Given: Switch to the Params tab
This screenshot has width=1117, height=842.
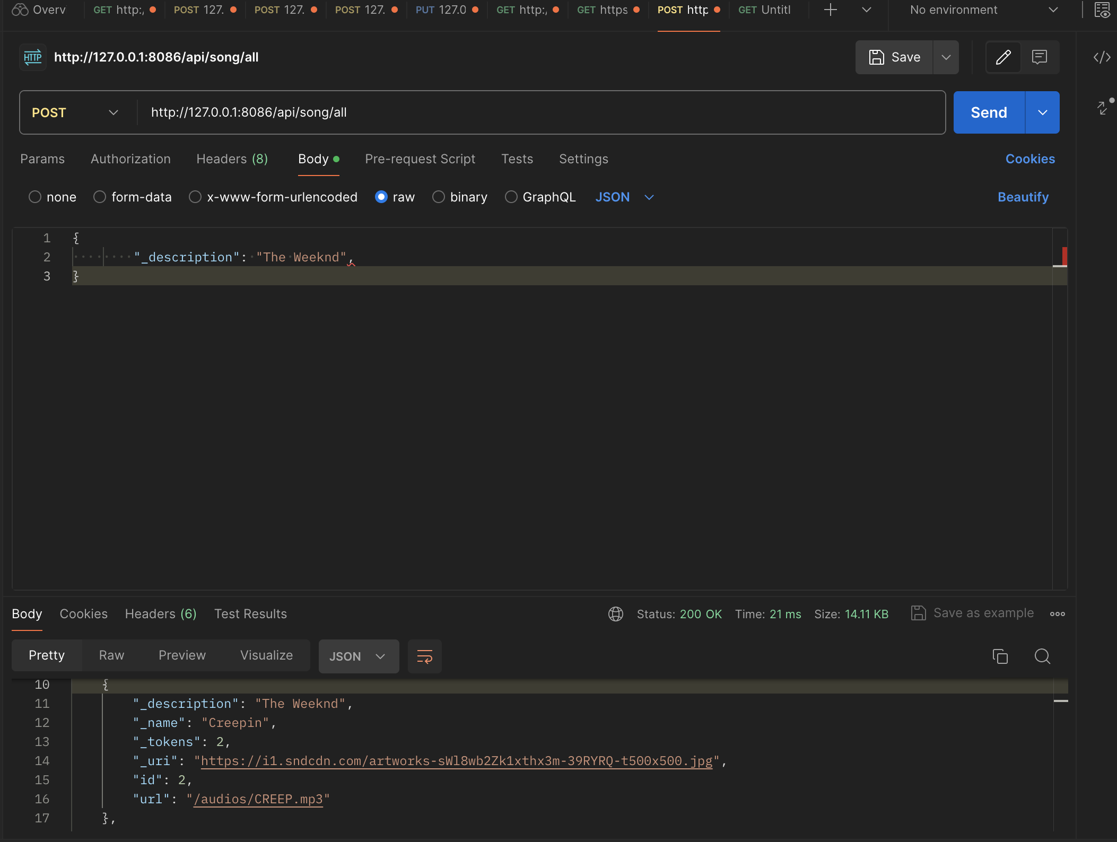Looking at the screenshot, I should click(42, 159).
